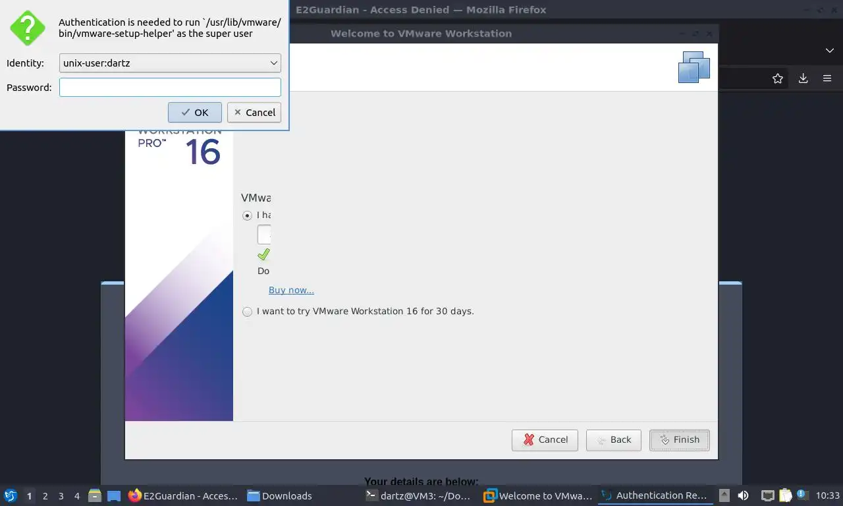Switch to the E2Guardian Firefox taskbar entry
This screenshot has width=843, height=506.
click(x=184, y=495)
